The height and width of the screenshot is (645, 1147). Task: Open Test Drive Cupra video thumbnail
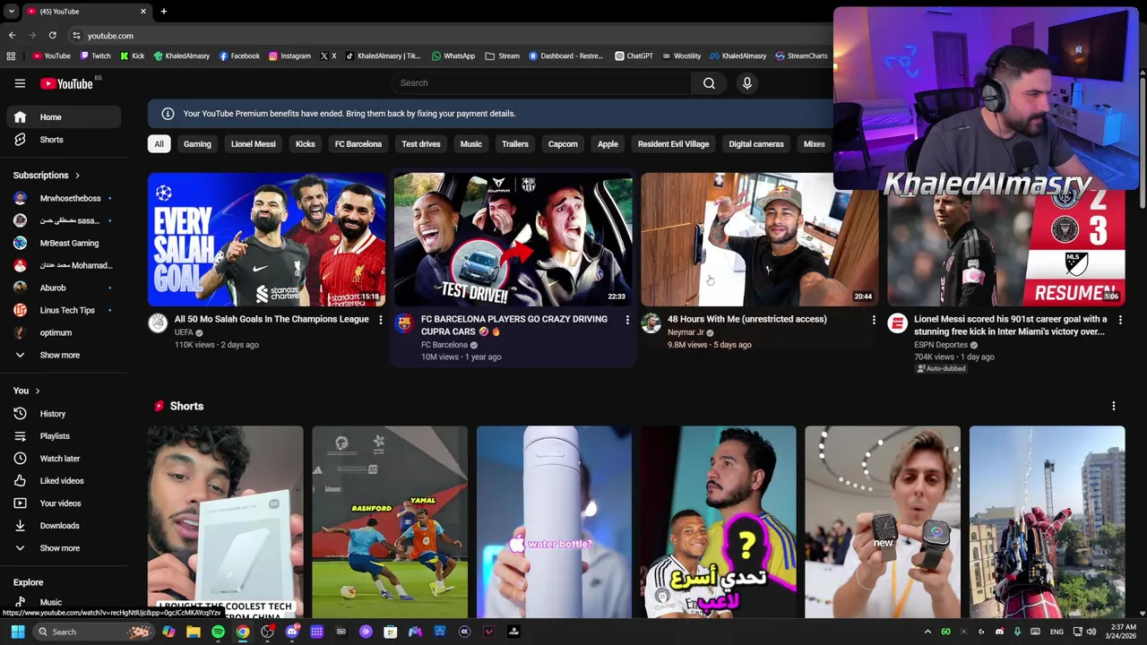(513, 239)
